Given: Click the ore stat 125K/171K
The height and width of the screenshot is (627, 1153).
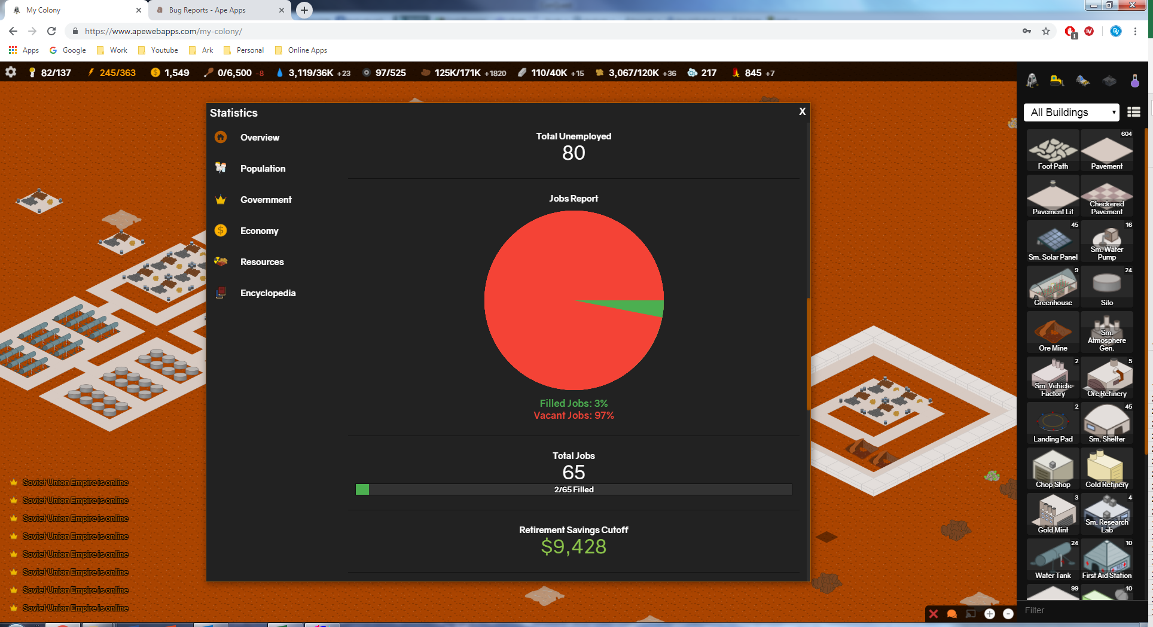Looking at the screenshot, I should (463, 72).
